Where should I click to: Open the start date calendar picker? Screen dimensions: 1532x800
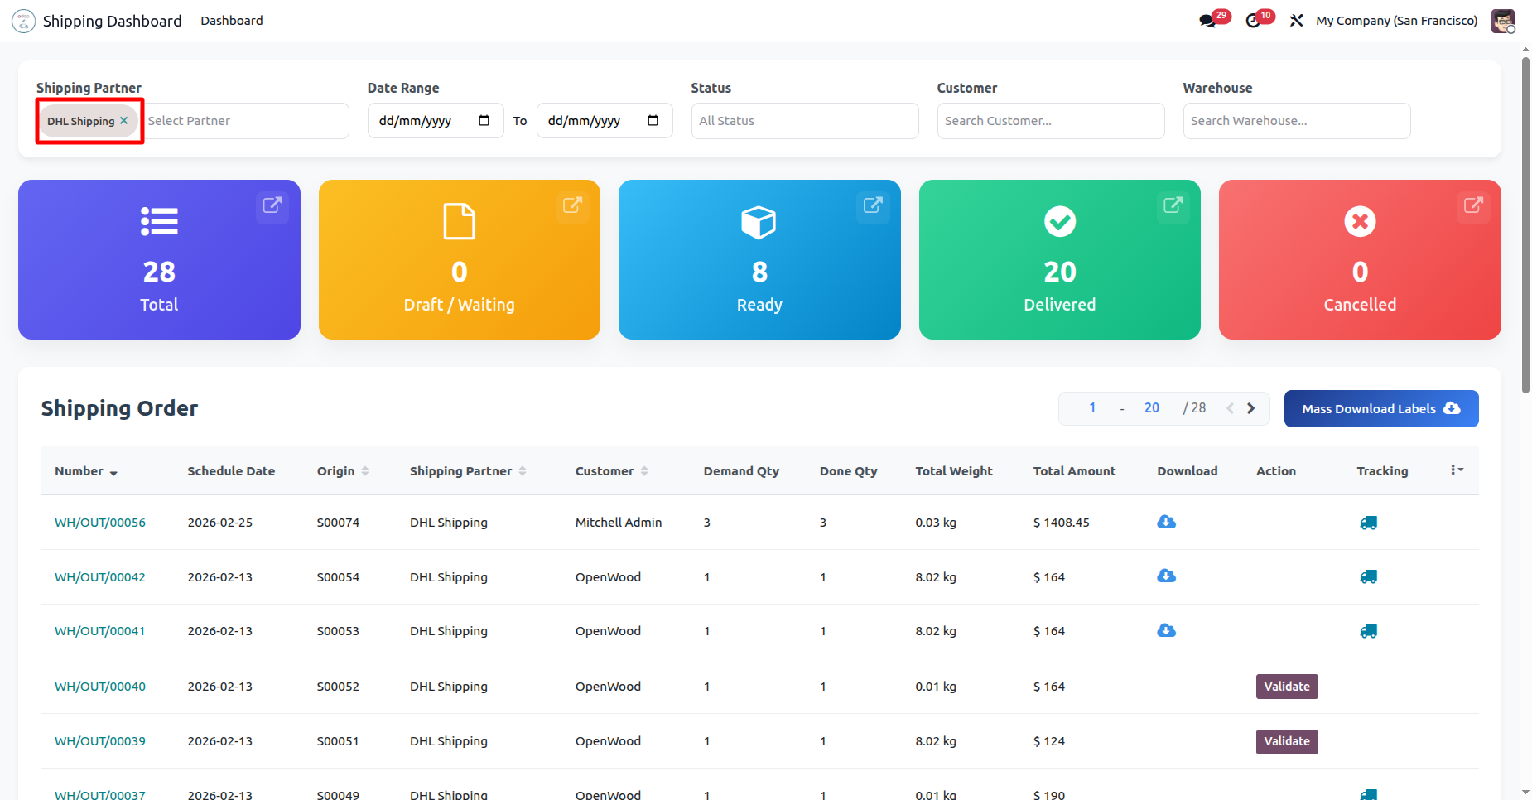(484, 121)
